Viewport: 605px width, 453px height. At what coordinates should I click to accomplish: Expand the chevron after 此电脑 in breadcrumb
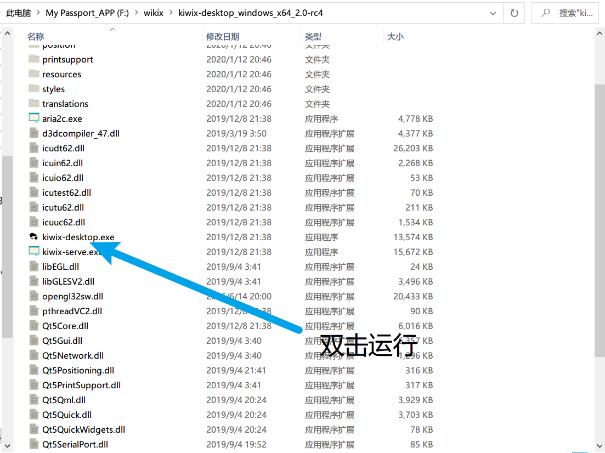click(38, 13)
